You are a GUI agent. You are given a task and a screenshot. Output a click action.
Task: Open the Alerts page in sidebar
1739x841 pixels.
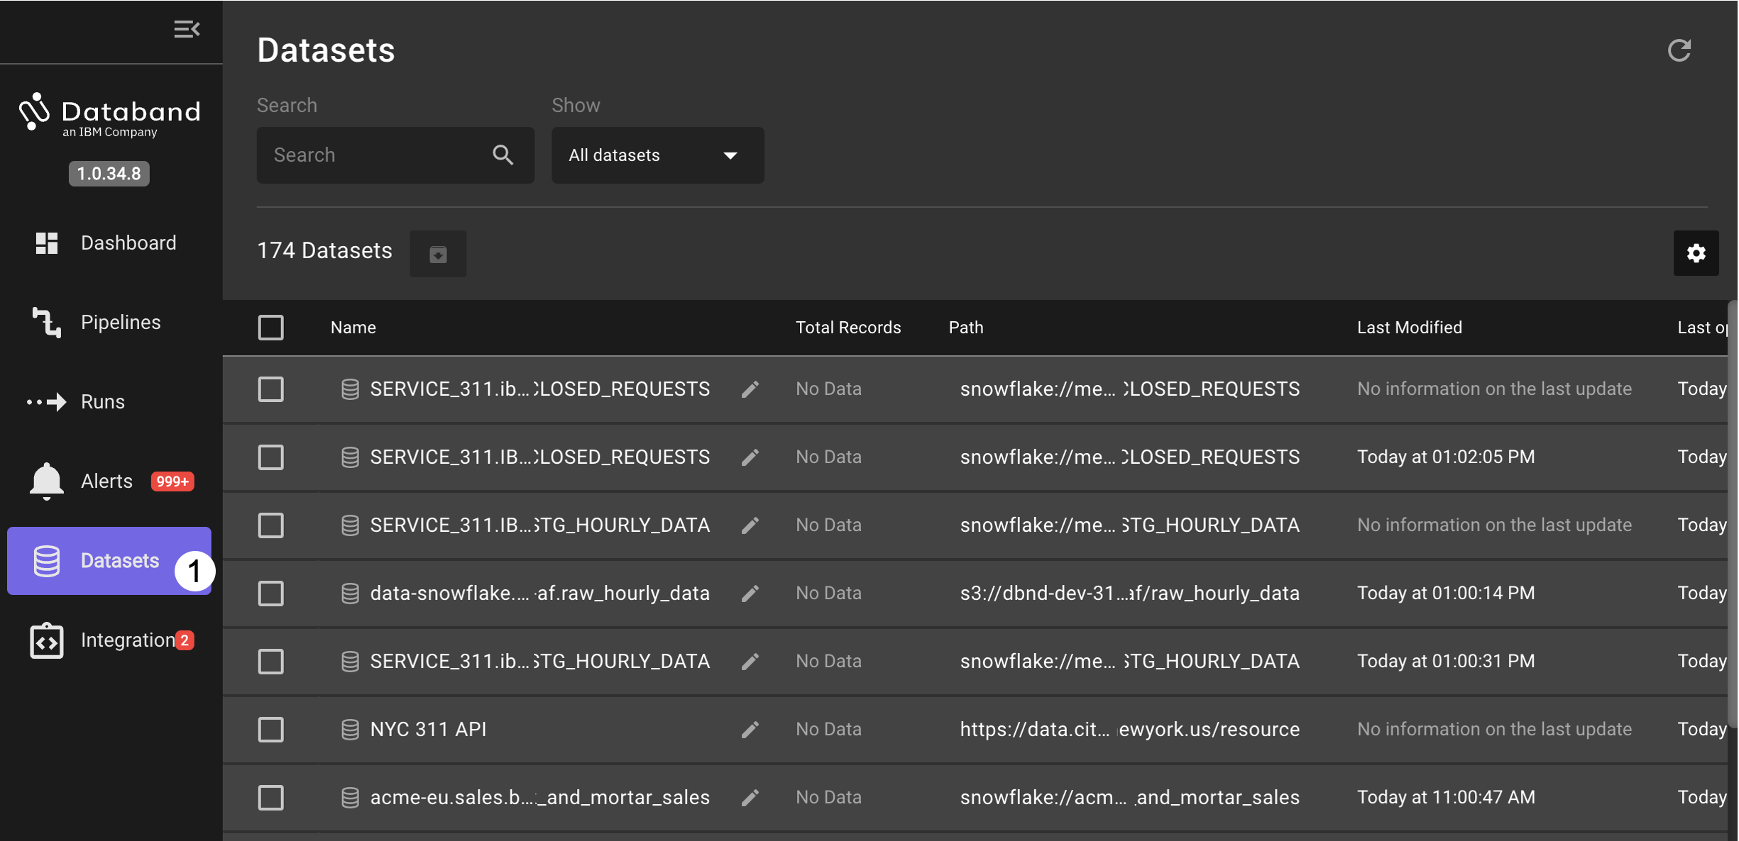106,481
